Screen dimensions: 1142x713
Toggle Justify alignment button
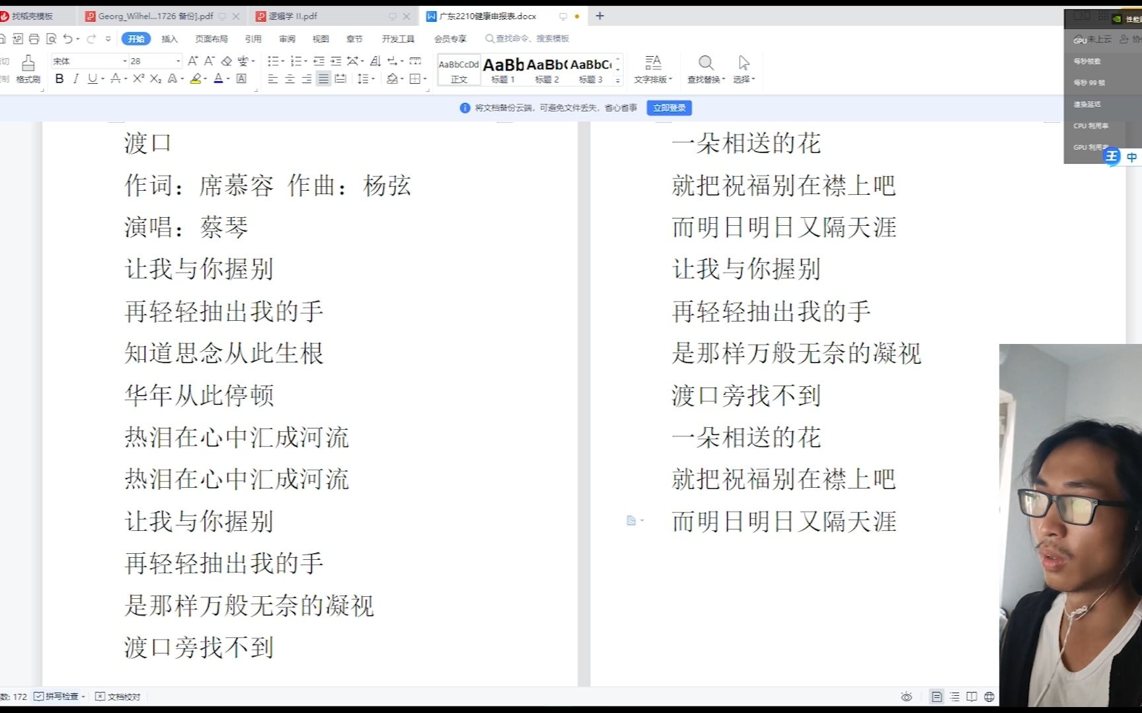click(323, 79)
